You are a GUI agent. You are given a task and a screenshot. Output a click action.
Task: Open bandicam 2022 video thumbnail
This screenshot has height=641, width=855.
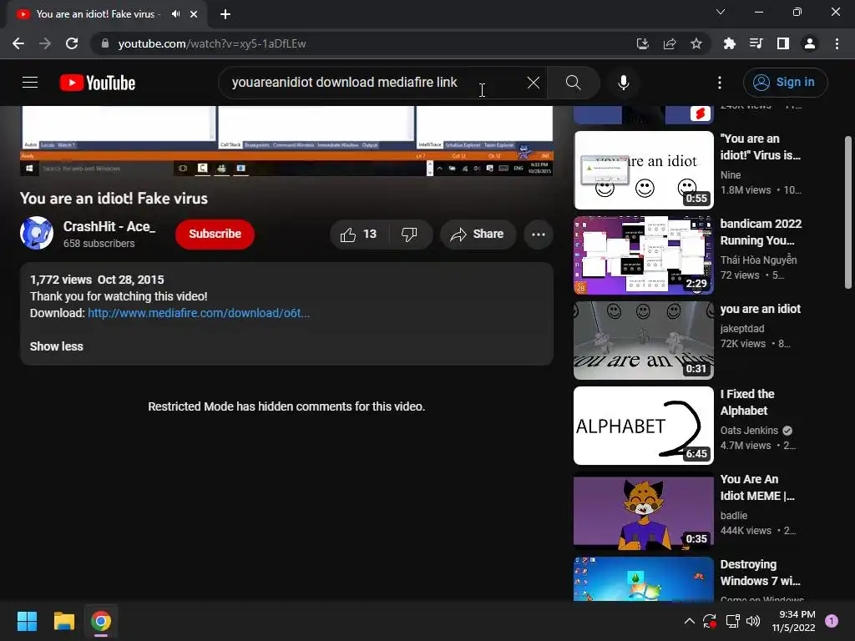click(x=644, y=255)
